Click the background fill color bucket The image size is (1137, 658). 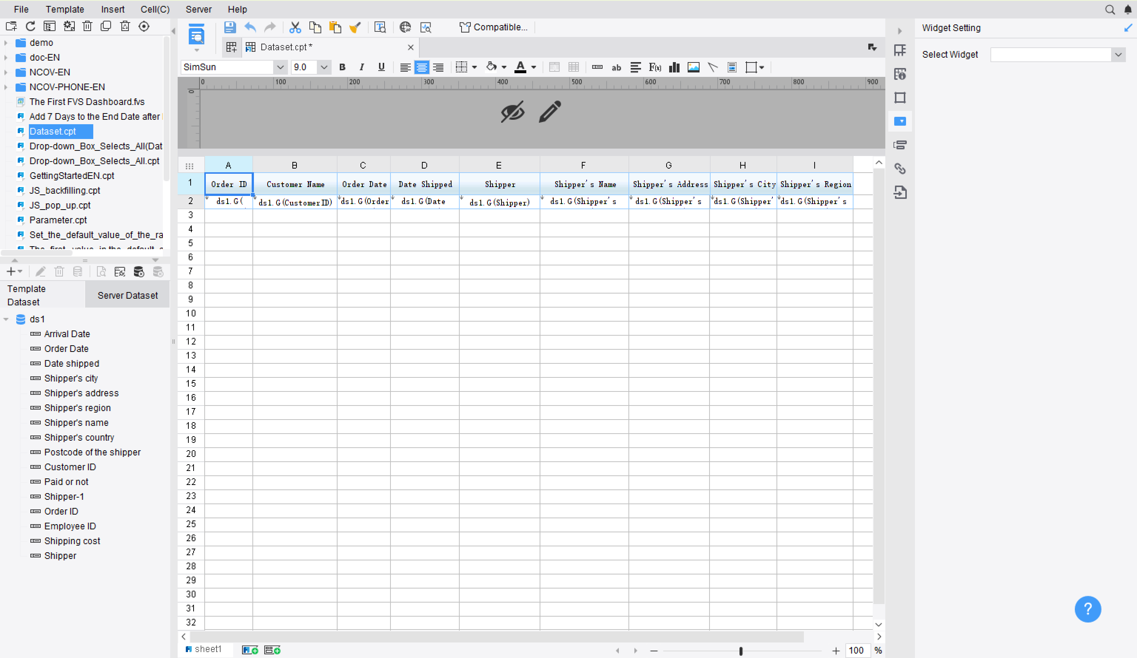click(x=492, y=67)
